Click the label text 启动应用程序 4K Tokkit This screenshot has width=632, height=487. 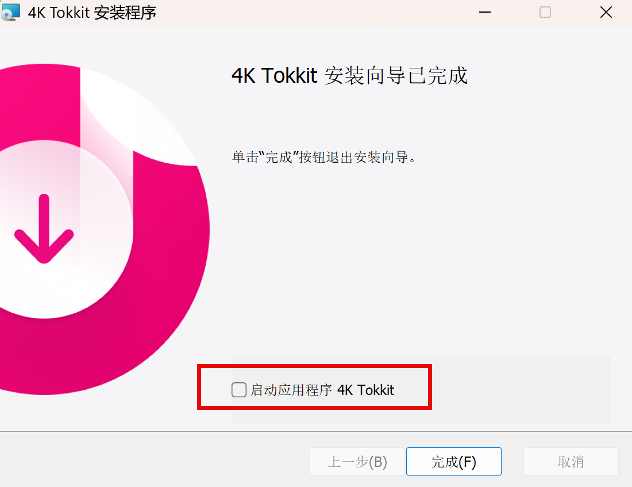click(x=322, y=390)
